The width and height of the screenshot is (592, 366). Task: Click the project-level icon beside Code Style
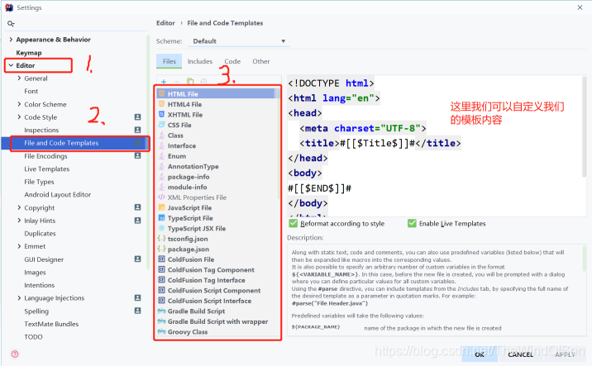click(138, 117)
